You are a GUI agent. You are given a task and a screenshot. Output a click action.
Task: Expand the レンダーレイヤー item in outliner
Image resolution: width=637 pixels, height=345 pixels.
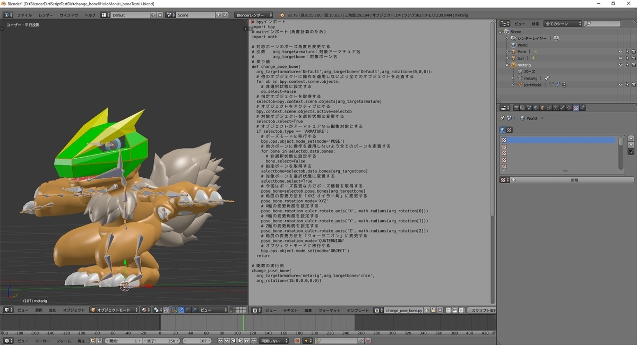507,38
